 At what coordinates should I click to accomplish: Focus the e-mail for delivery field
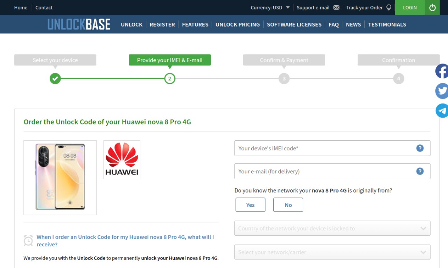click(x=332, y=171)
